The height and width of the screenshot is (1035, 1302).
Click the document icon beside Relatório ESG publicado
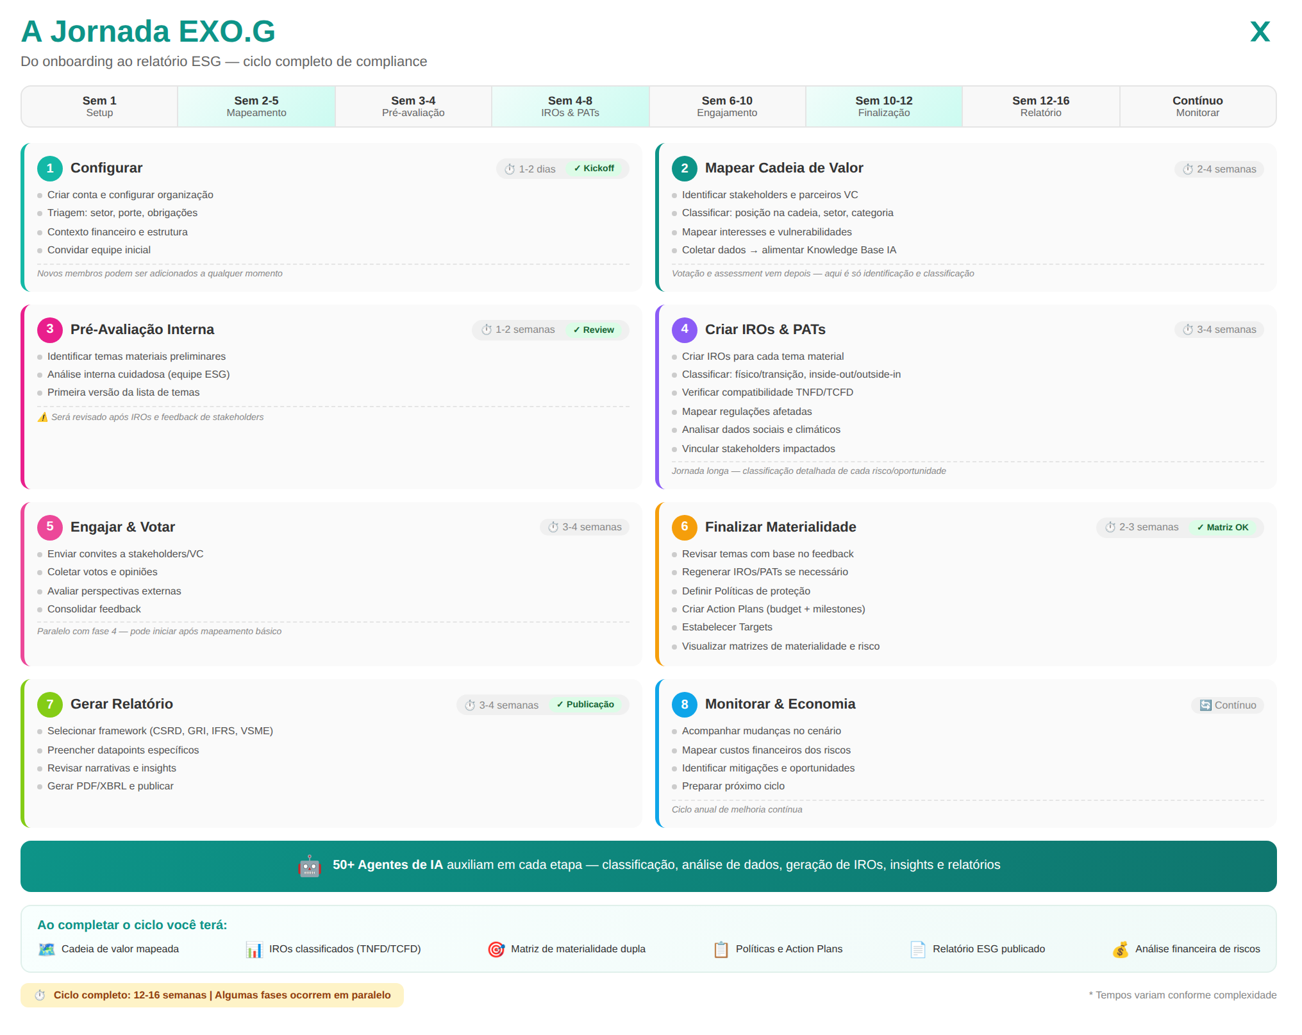coord(917,949)
